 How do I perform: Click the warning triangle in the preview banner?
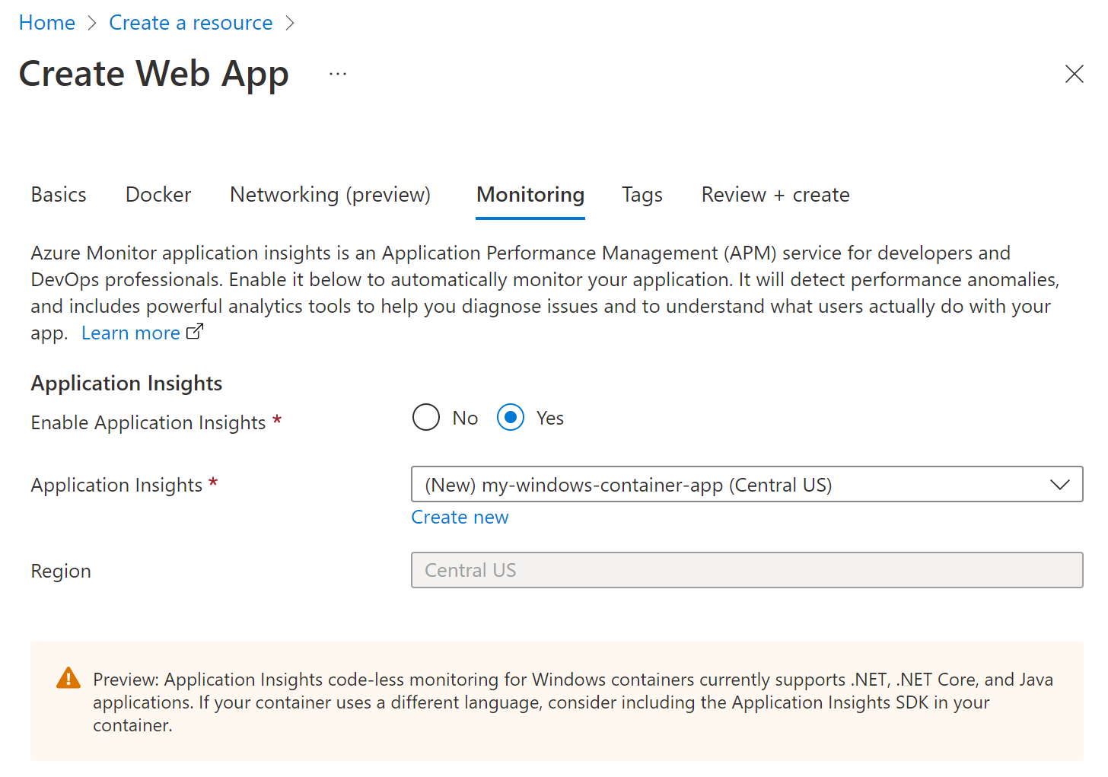(x=68, y=677)
